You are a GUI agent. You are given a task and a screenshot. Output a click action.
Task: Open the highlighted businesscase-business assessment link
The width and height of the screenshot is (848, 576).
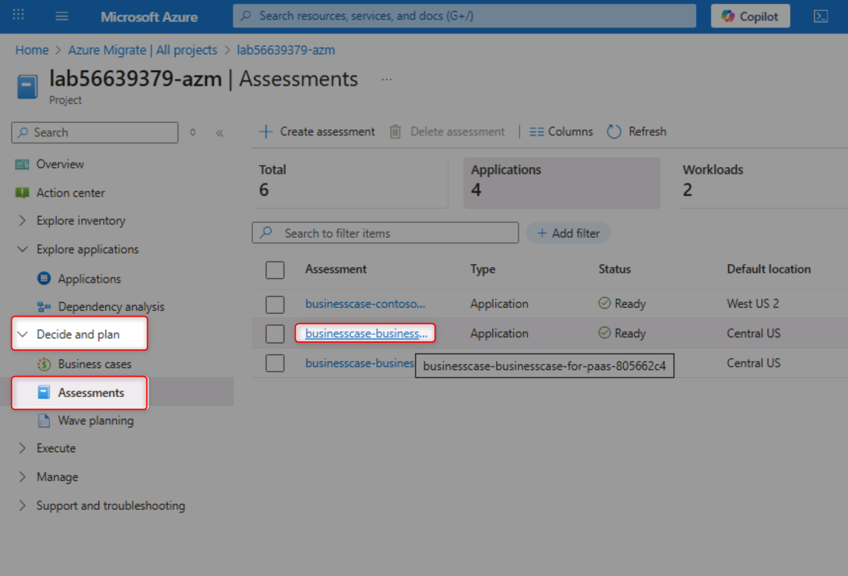(x=366, y=334)
